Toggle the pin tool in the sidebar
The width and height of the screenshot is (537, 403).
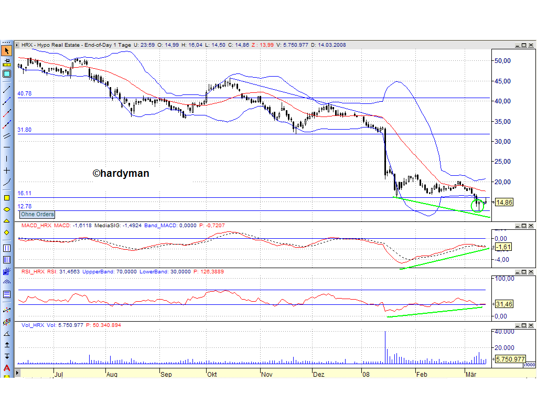click(x=6, y=61)
